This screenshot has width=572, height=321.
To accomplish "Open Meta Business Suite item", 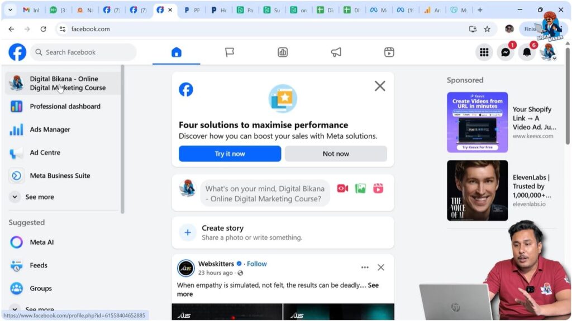I will click(x=63, y=176).
